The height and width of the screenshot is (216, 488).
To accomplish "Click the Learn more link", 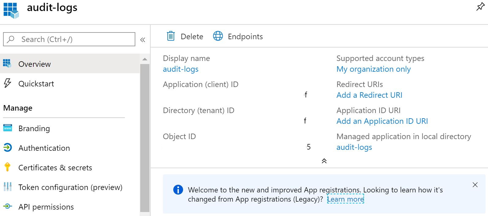I will [345, 199].
